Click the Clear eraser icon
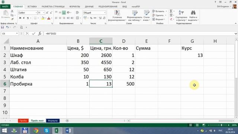Screen dimensions: 238x134 [x=171, y=19]
